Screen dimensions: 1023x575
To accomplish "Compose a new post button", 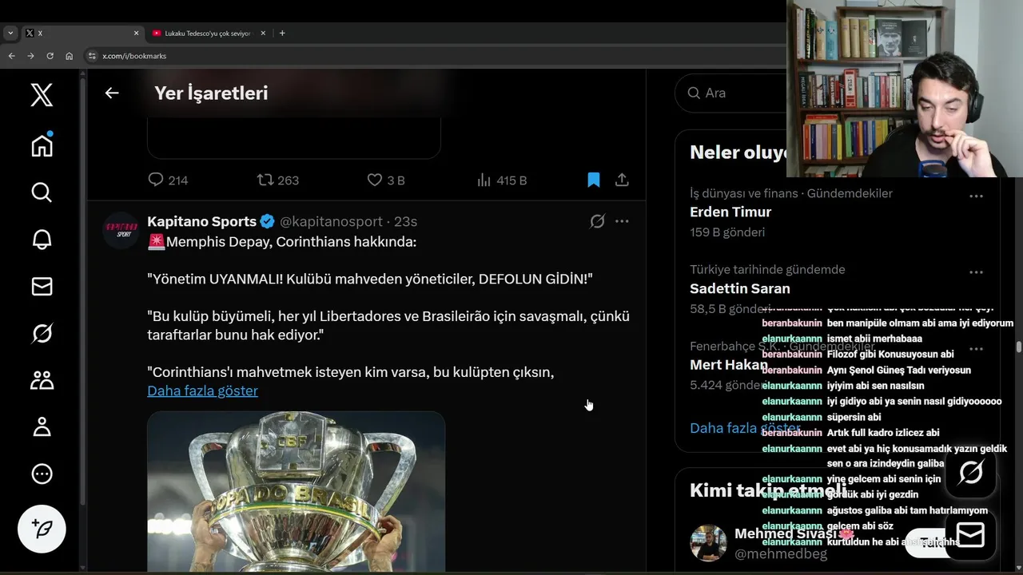I will coord(42,529).
